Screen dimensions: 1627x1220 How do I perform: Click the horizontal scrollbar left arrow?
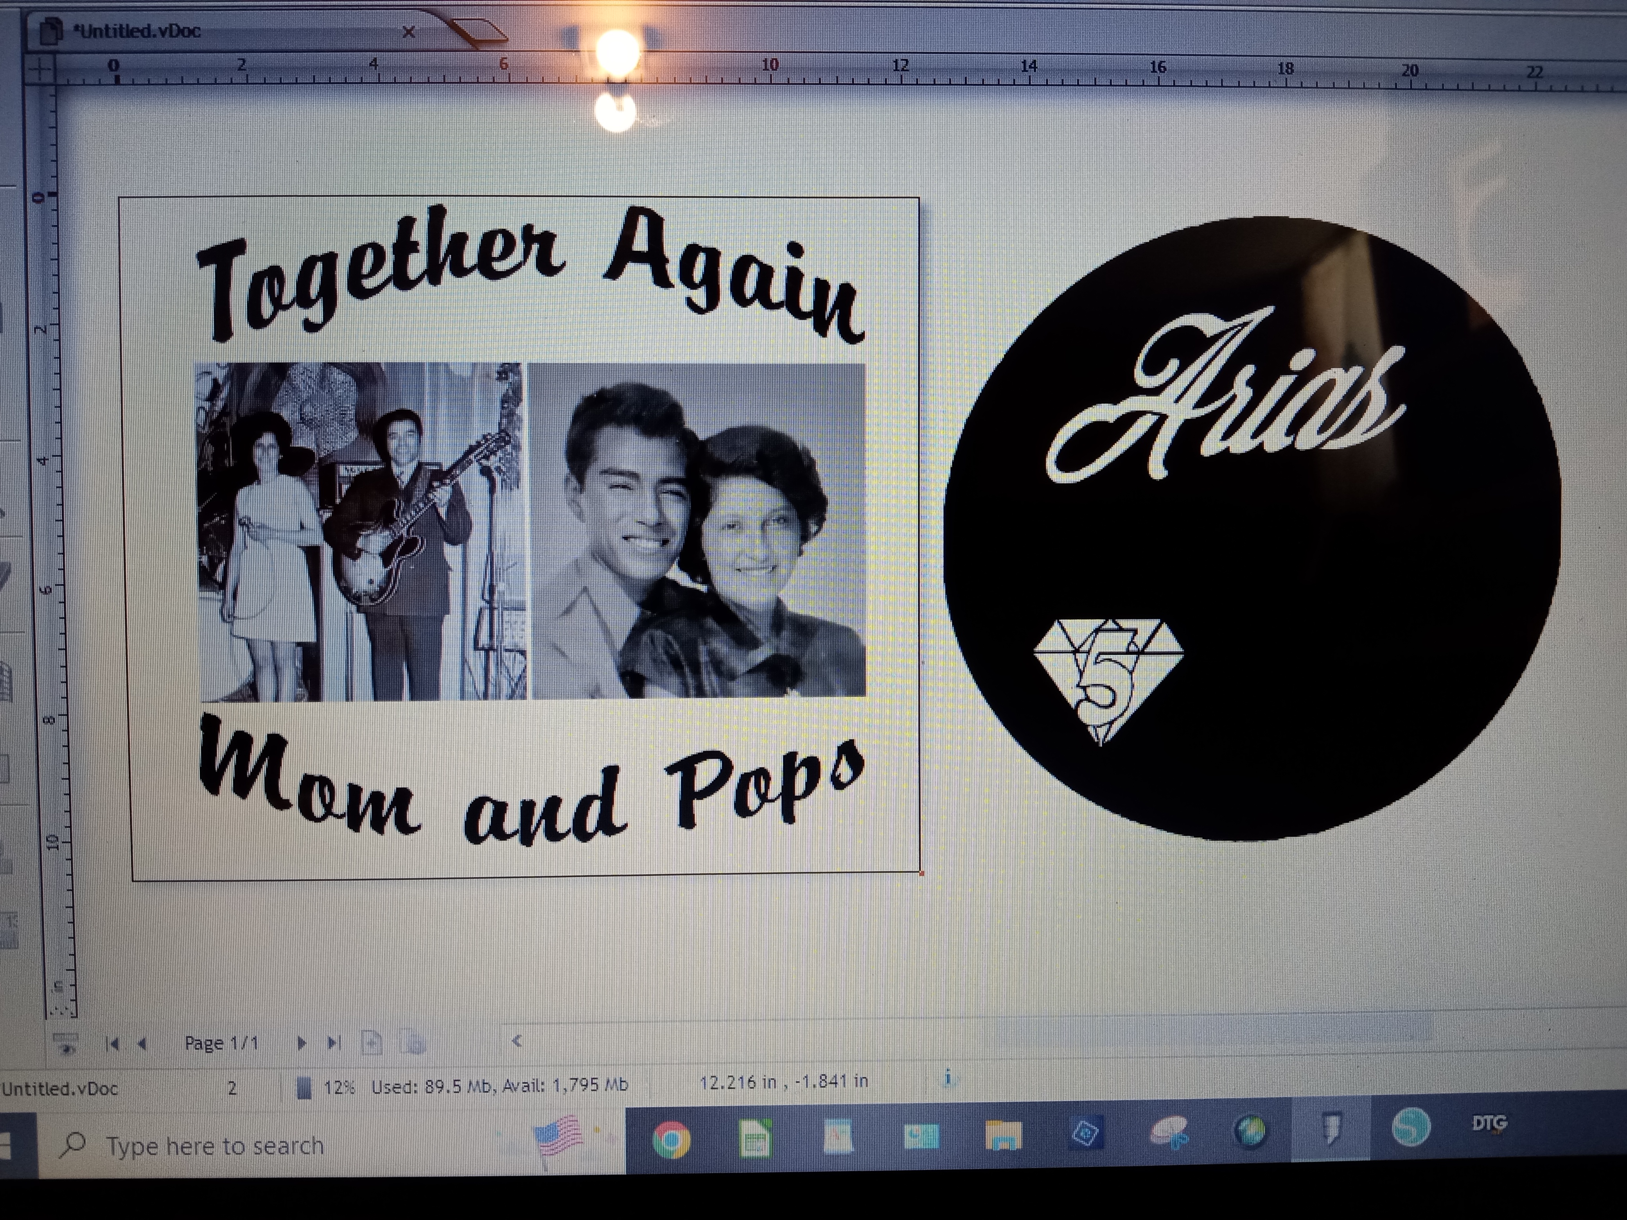[x=516, y=1041]
